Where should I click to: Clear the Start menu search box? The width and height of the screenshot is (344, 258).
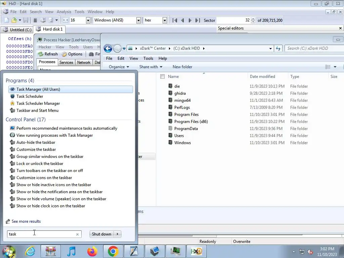[77, 234]
